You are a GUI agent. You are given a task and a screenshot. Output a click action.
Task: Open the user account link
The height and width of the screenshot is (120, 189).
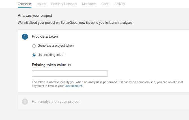pos(73,86)
